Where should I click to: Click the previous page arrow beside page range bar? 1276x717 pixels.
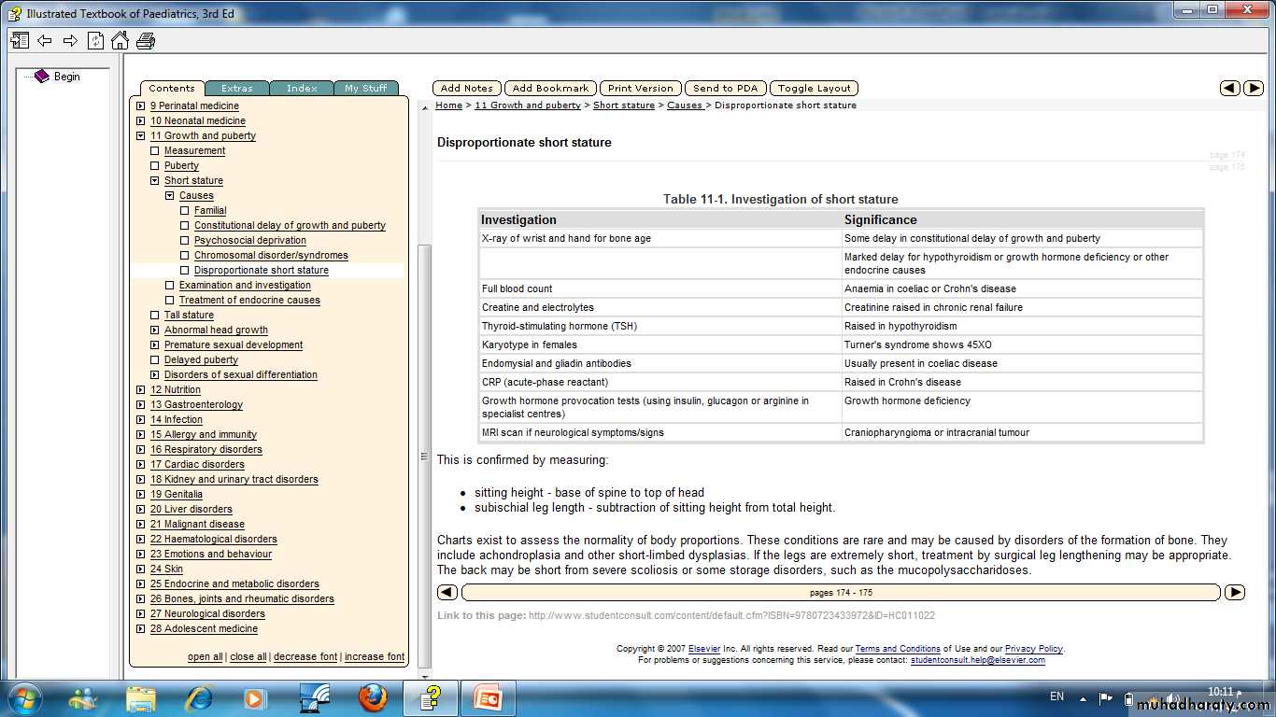pyautogui.click(x=447, y=592)
